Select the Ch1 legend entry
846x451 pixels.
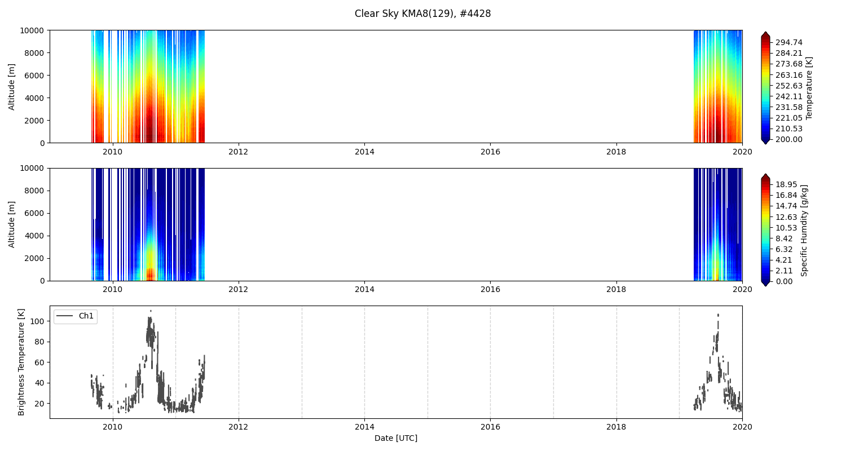(76, 316)
